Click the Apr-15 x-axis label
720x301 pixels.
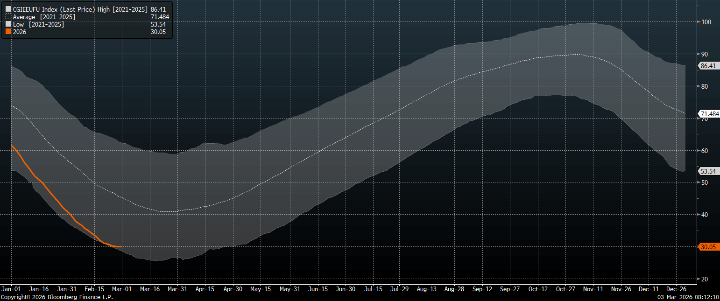(205, 289)
